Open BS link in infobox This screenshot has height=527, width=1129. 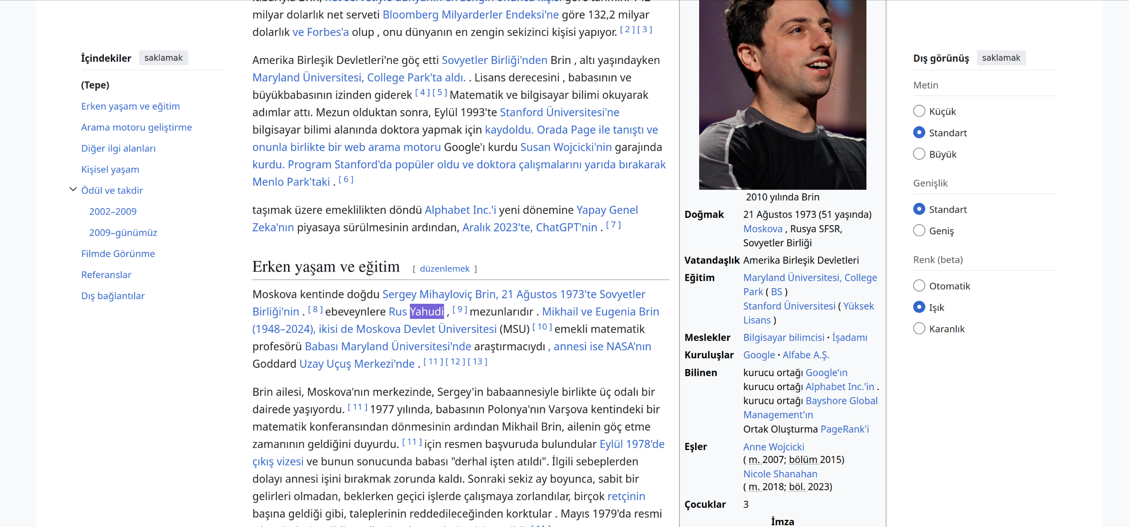coord(777,292)
